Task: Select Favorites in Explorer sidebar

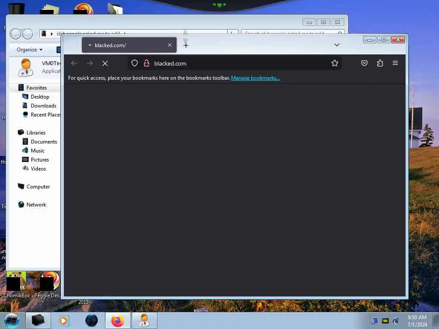Action: tap(36, 87)
